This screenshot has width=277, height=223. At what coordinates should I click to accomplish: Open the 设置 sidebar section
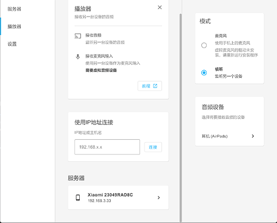(12, 44)
